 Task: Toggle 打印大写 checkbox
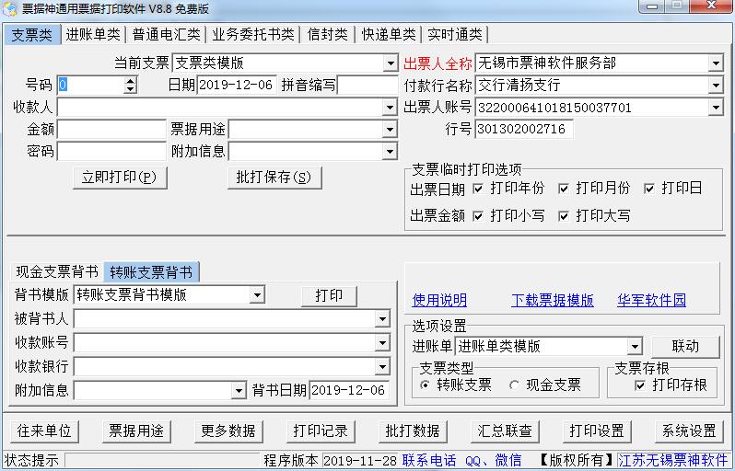tap(564, 216)
